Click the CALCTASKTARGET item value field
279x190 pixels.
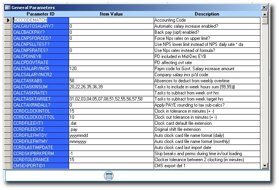click(x=111, y=99)
